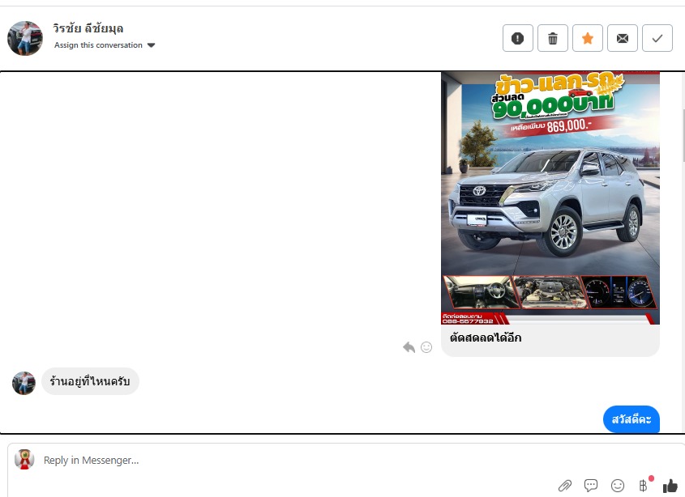The image size is (685, 497).
Task: Open emoji picker in reply bar
Action: (617, 485)
